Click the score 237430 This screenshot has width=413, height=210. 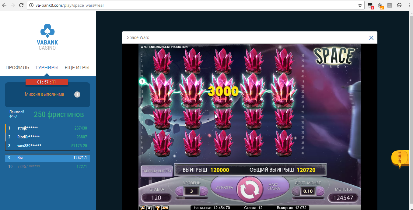tap(81, 128)
